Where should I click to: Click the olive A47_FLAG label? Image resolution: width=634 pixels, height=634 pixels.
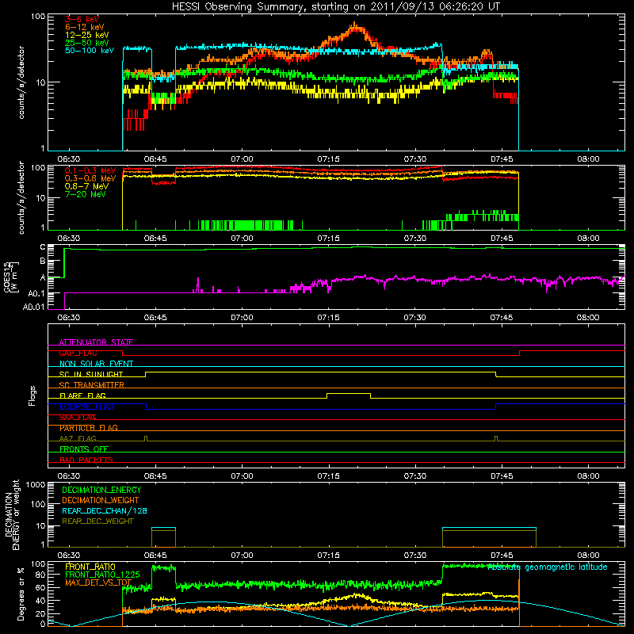(x=78, y=438)
